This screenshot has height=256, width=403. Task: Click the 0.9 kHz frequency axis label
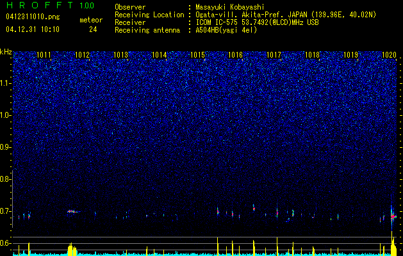pyautogui.click(x=4, y=147)
